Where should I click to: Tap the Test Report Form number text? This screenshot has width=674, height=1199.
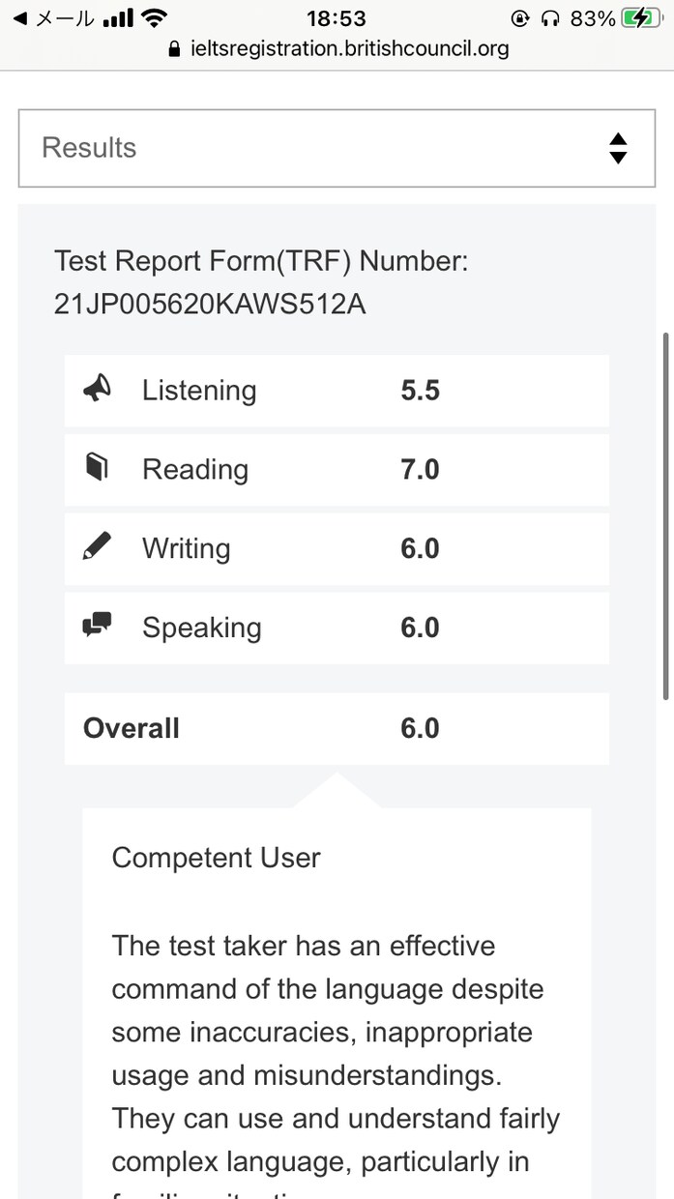coord(261,282)
